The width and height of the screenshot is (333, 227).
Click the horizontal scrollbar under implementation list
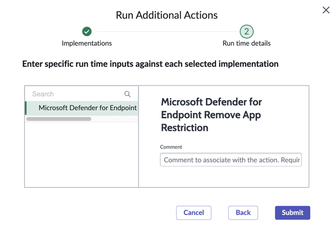(x=59, y=119)
